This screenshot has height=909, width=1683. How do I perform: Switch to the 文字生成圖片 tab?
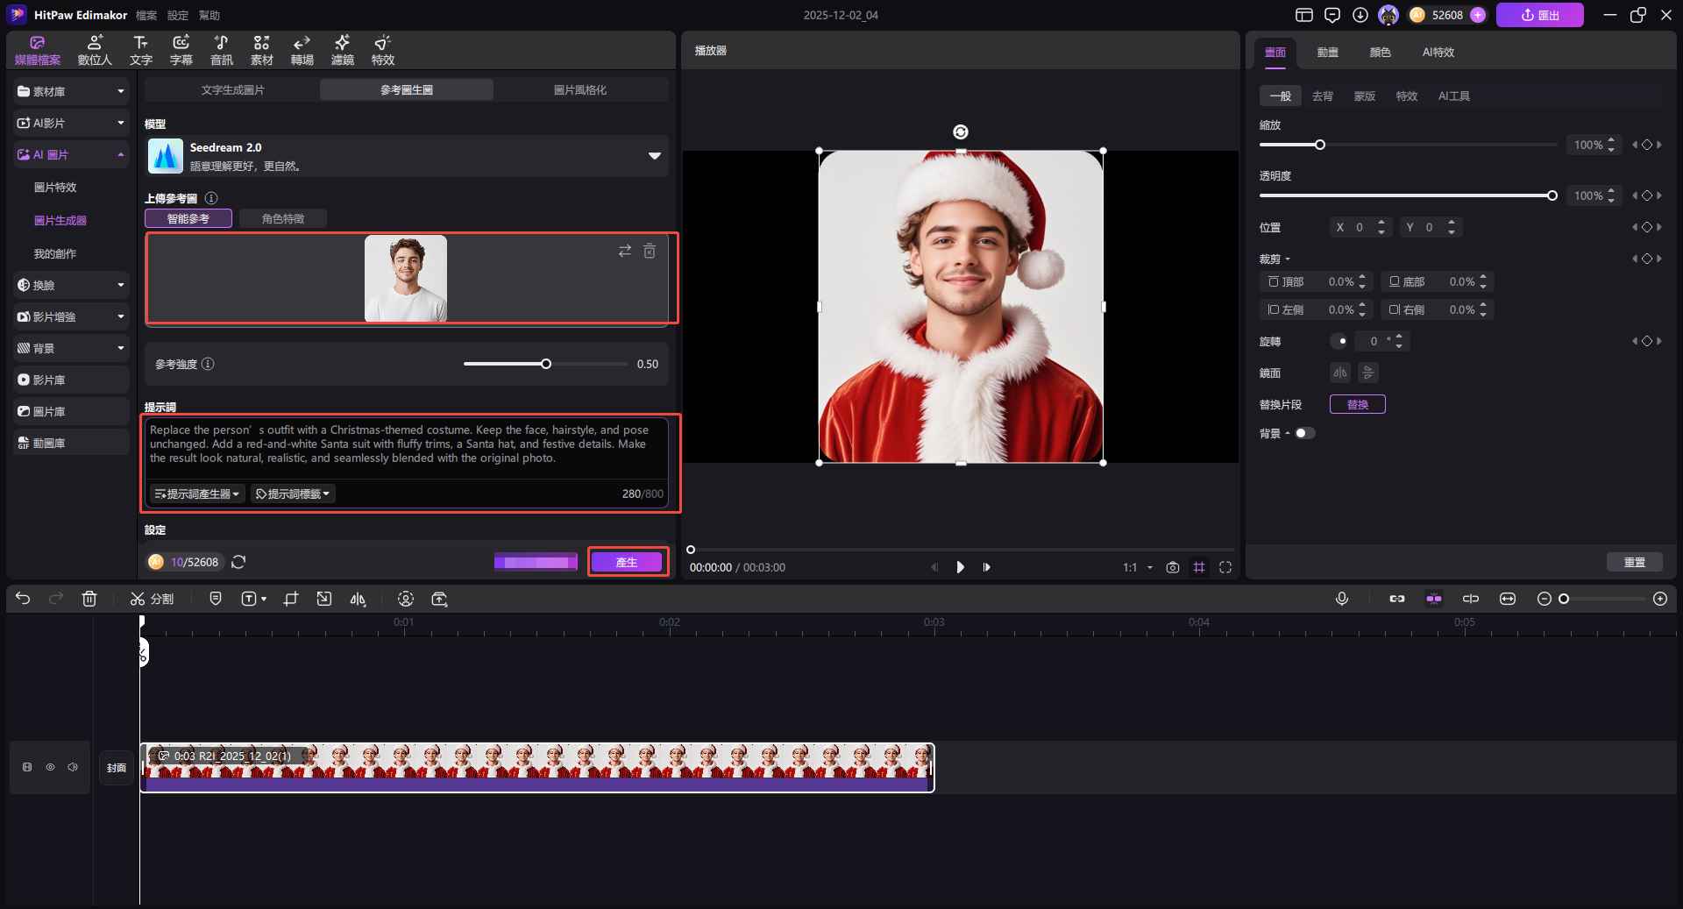[x=232, y=90]
